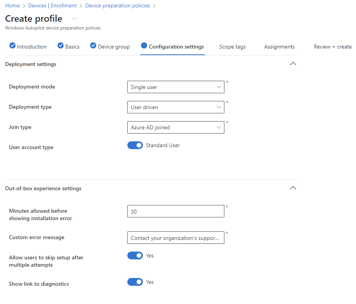
Task: Collapse the Out-of-box experience settings section
Action: (x=293, y=188)
